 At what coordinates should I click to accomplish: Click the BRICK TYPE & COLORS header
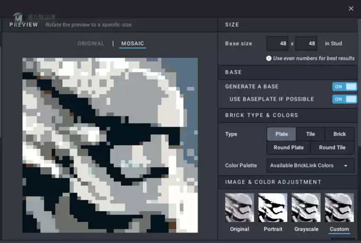262,115
